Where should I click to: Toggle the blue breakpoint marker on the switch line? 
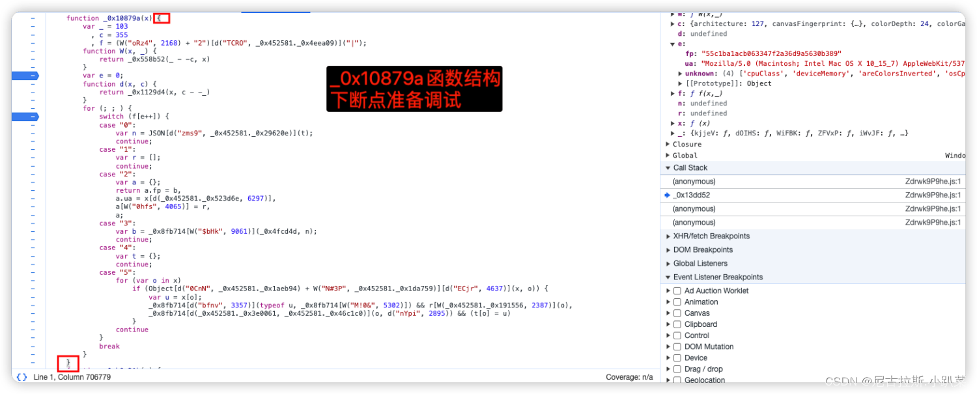[x=25, y=117]
